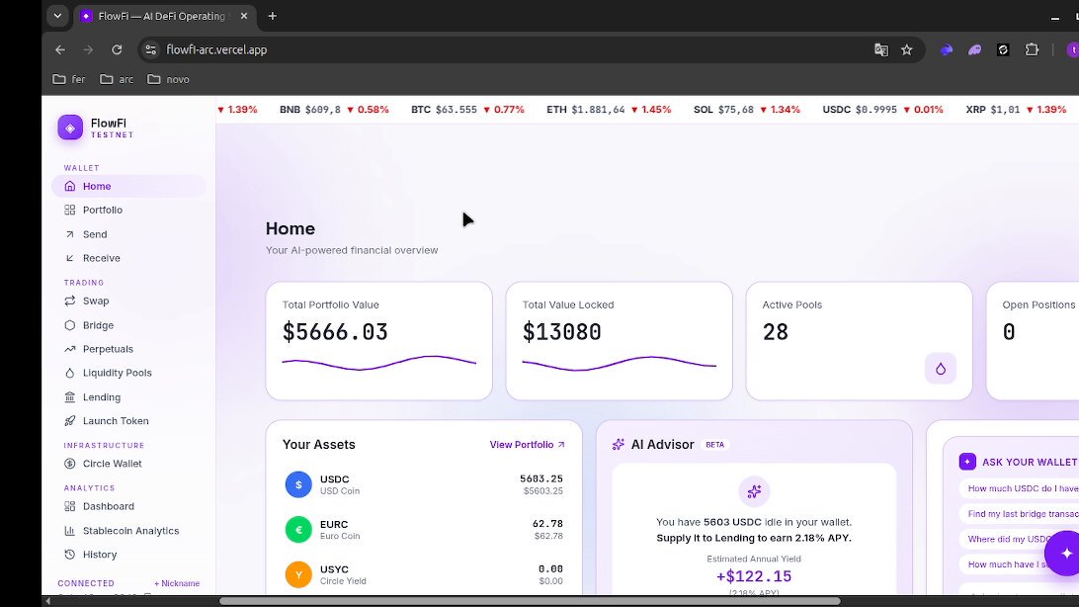
Task: Click the Launch Token rocket icon
Action: coord(69,420)
